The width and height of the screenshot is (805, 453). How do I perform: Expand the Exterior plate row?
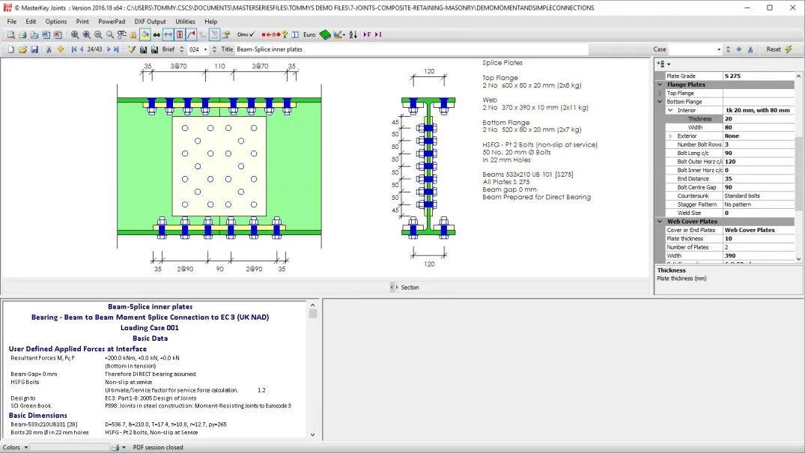click(670, 136)
